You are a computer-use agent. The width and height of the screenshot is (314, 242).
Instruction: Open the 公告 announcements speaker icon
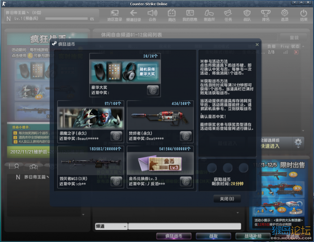tap(152, 15)
